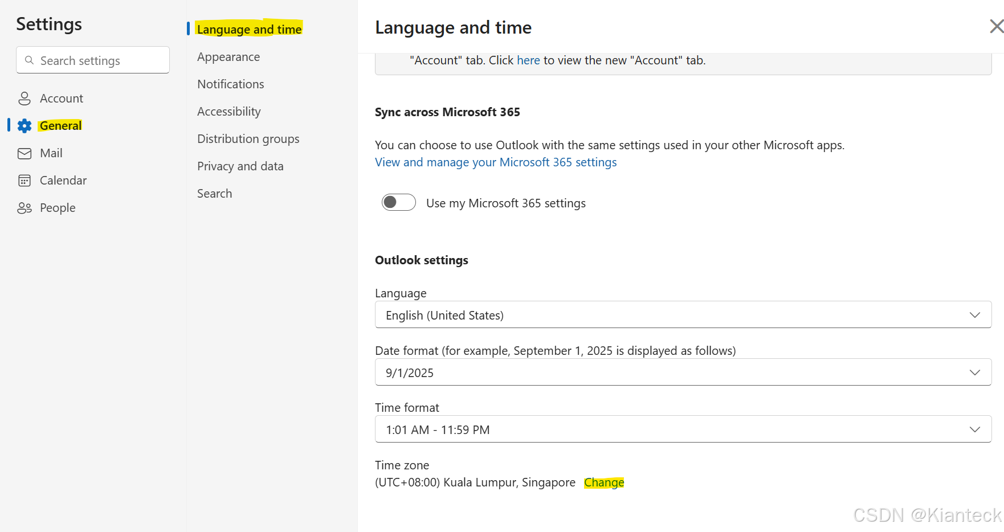Open Distribution groups submenu

click(248, 139)
